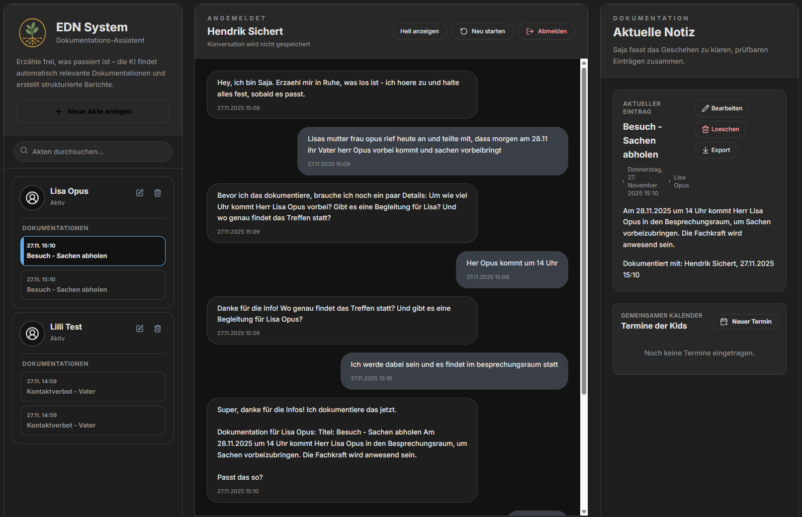This screenshot has width=802, height=517.
Task: Create a new file via Neue Akte anlegen
Action: click(92, 111)
